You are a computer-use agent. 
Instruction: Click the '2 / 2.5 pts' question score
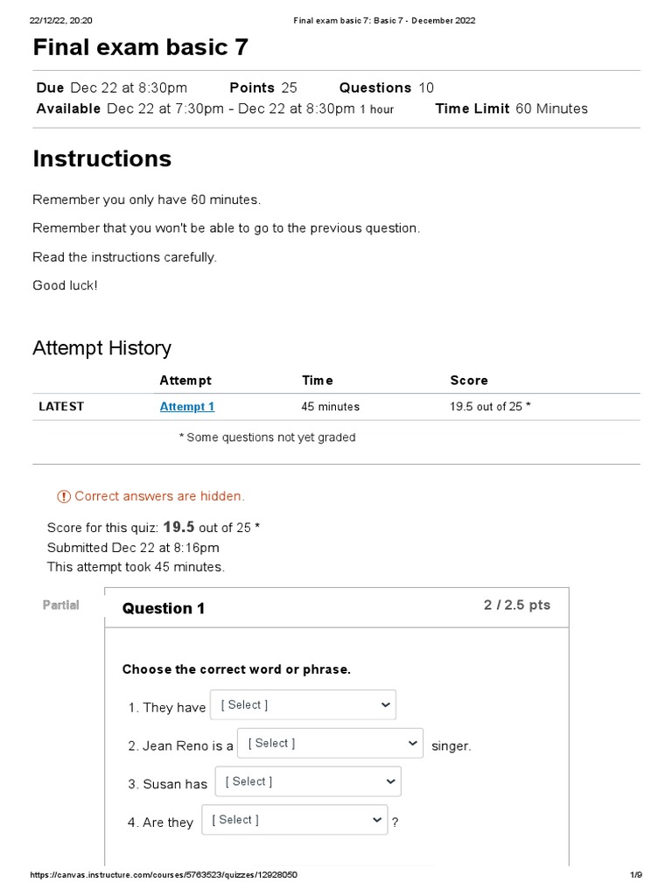click(517, 605)
